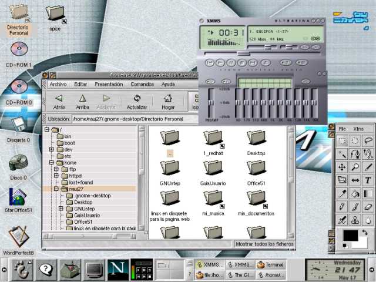376x282 pixels.
Task: Toggle shuffle in XMMS
Action: click(286, 63)
